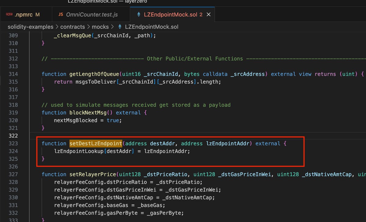Click the npm icon on .npmrc tab

[9, 14]
